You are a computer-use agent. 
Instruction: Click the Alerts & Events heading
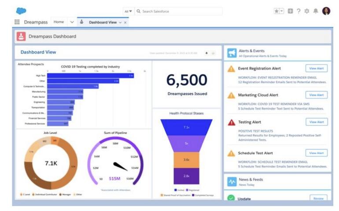tap(251, 51)
